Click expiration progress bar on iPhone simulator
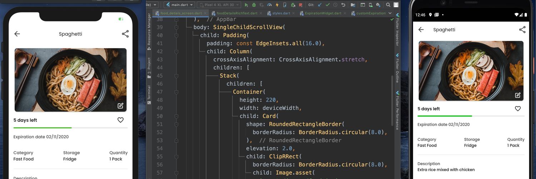536x179 pixels. click(70, 128)
